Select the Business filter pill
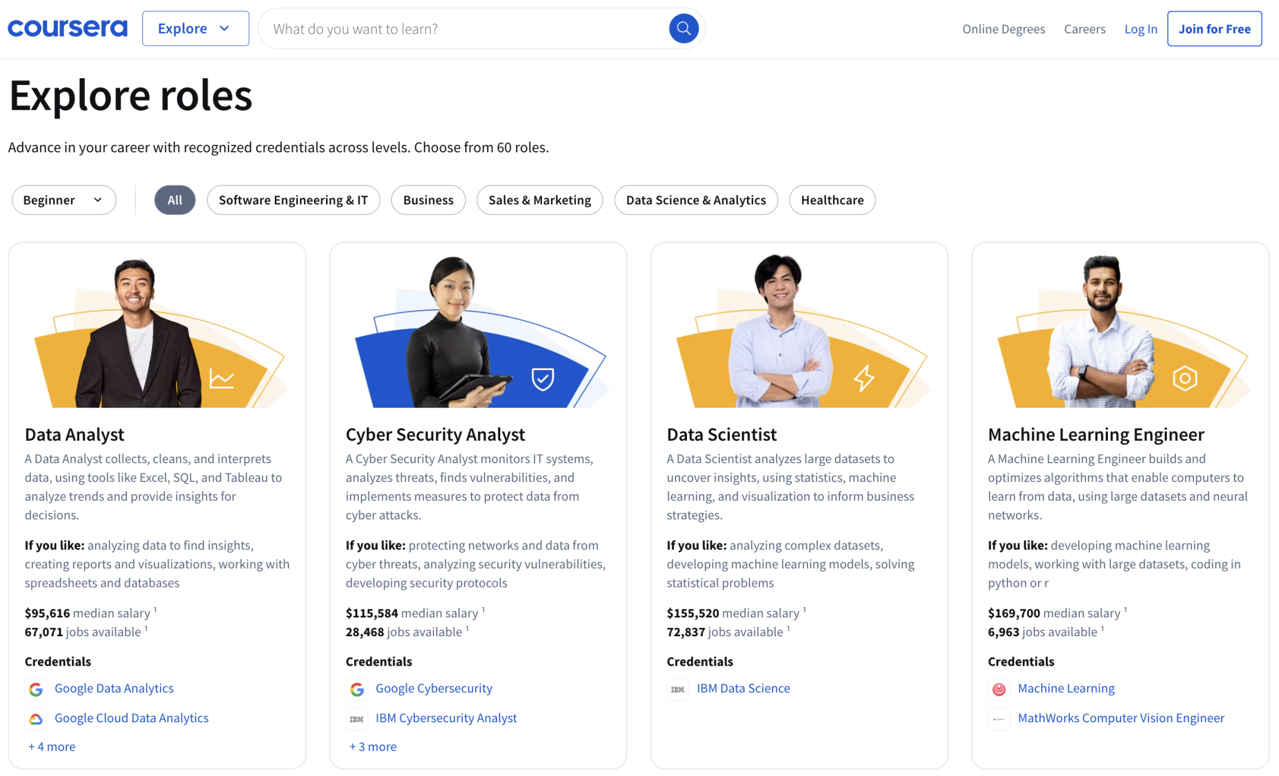Image resolution: width=1279 pixels, height=776 pixels. click(428, 200)
